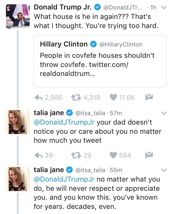Open dropdown arrow on Donald Trump Jr.'s tweet
172x214 pixels.
coord(163,8)
